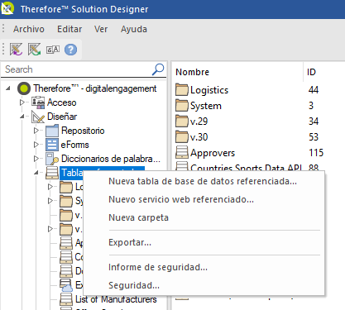Select the Diseñar label in tree
Image resolution: width=345 pixels, height=310 pixels.
[62, 117]
